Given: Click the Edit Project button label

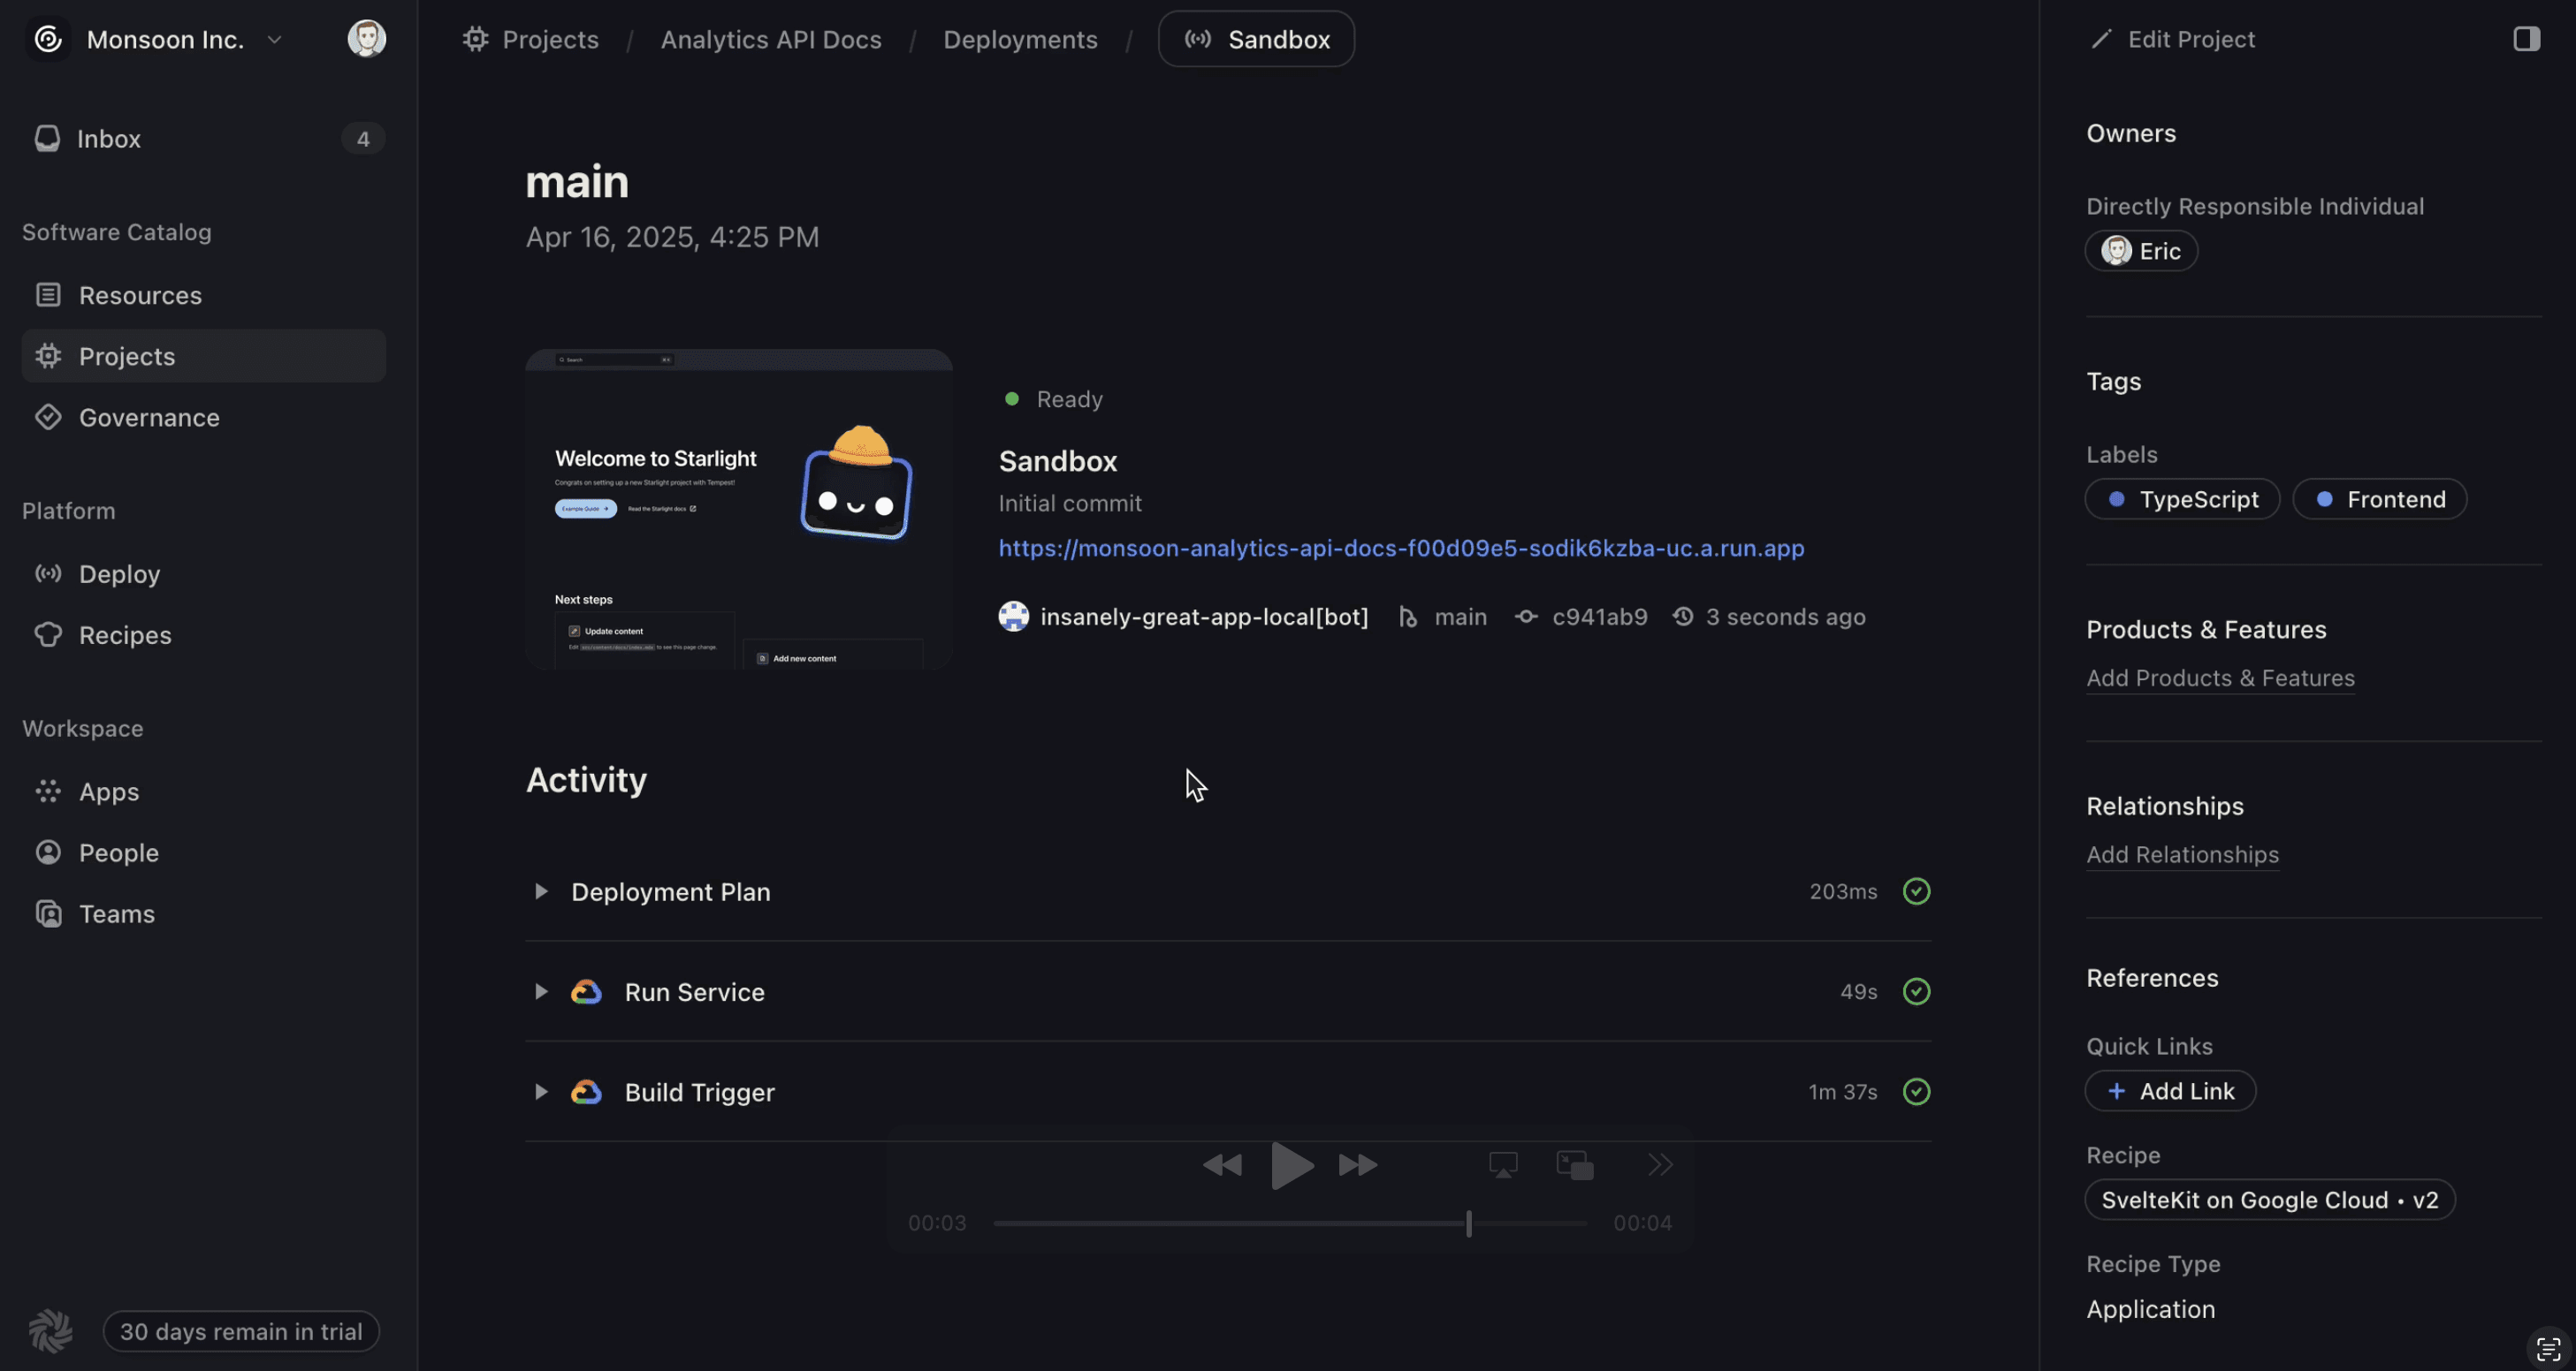Looking at the screenshot, I should tap(2191, 39).
